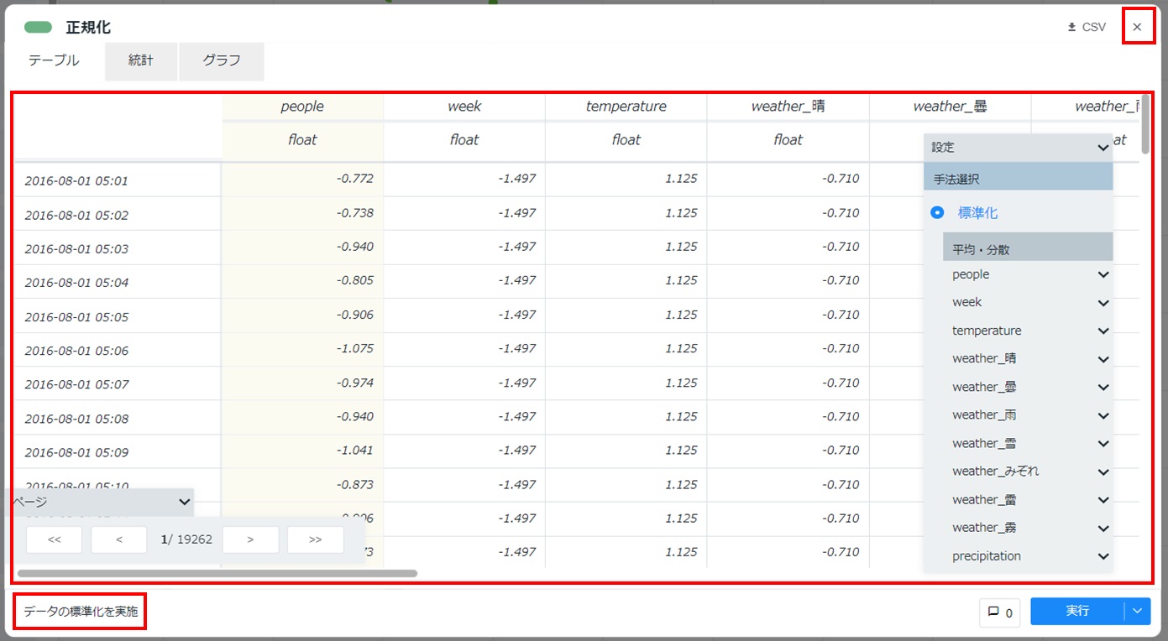Collapse the 設定 panel
The image size is (1168, 641).
1103,148
